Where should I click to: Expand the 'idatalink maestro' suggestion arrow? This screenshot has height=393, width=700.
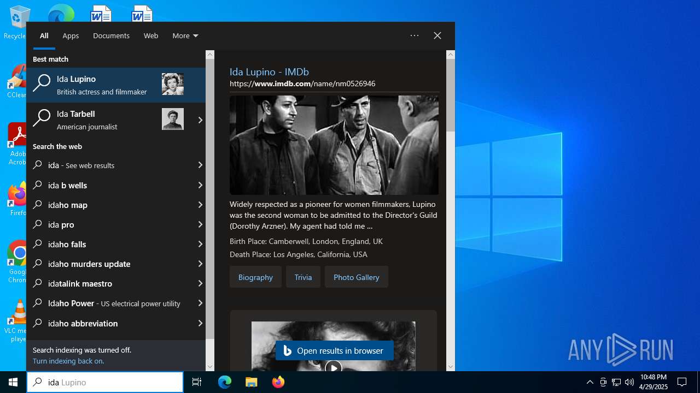point(200,283)
